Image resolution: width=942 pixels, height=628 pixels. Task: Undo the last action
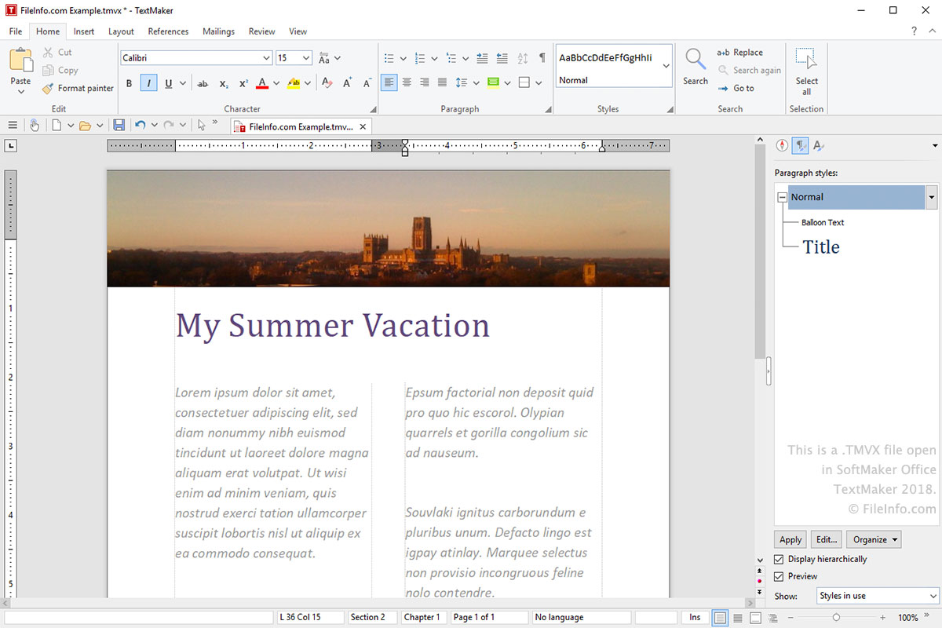click(140, 125)
